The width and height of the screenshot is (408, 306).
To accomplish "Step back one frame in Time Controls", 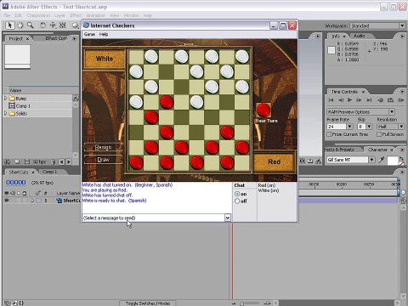I will tap(341, 100).
